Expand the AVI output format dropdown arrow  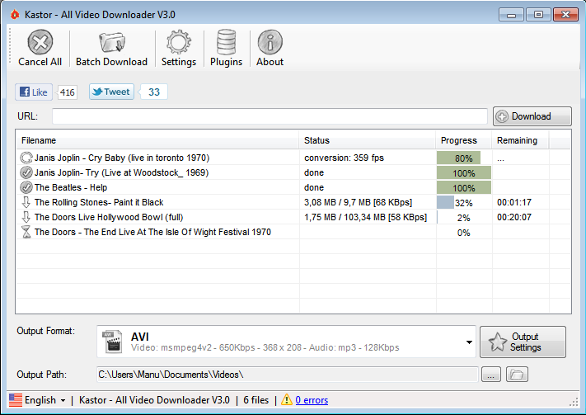[x=469, y=342]
